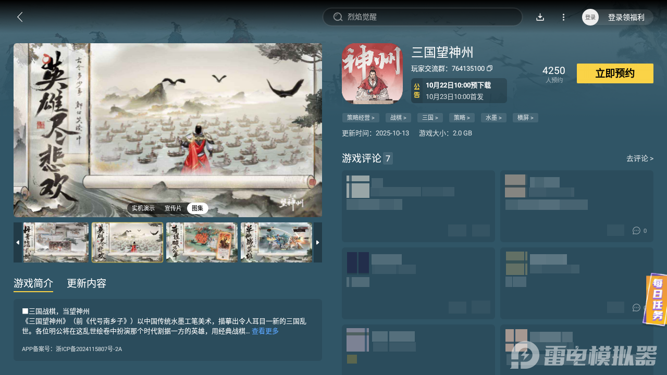Click the 立即预约 reservation button
667x375 pixels.
point(615,73)
